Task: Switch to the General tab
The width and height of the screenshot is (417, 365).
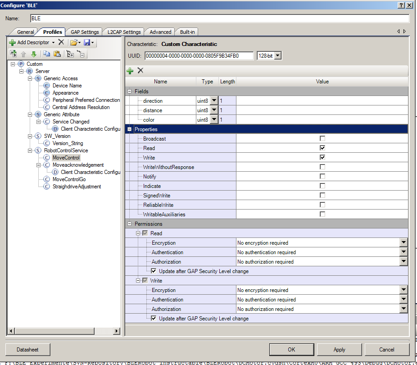Action: point(25,32)
